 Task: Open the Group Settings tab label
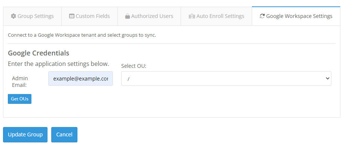pos(36,16)
